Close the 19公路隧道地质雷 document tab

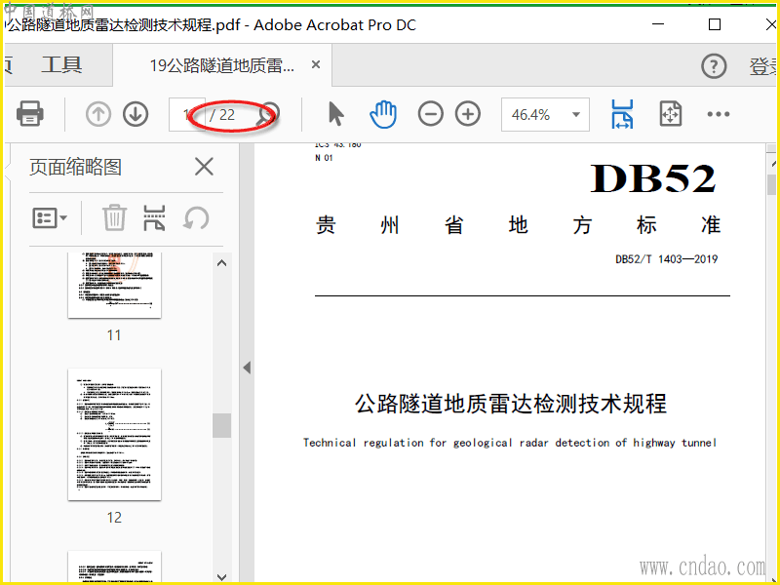coord(315,64)
